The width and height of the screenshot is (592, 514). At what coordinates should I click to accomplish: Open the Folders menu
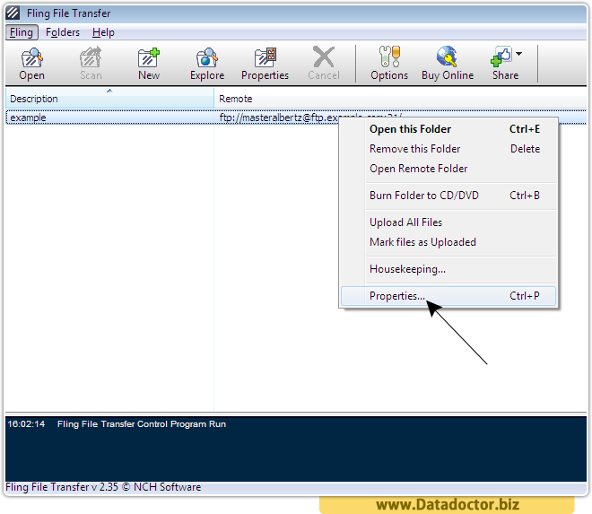click(63, 32)
